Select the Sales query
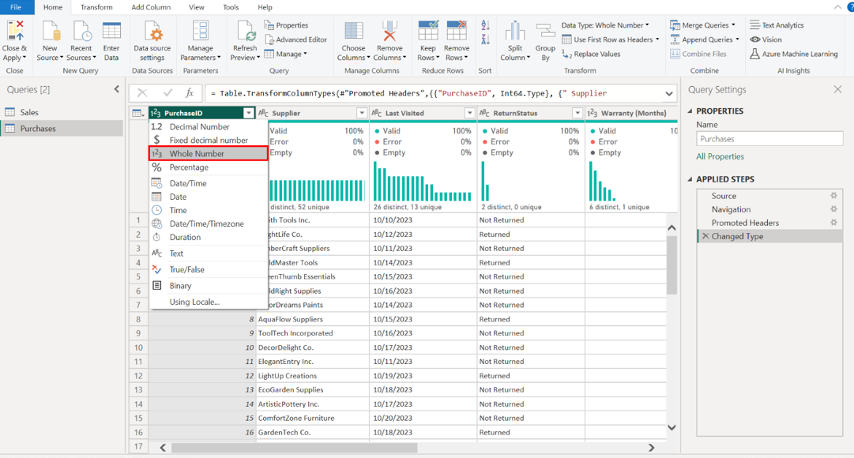The height and width of the screenshot is (458, 854). click(29, 112)
